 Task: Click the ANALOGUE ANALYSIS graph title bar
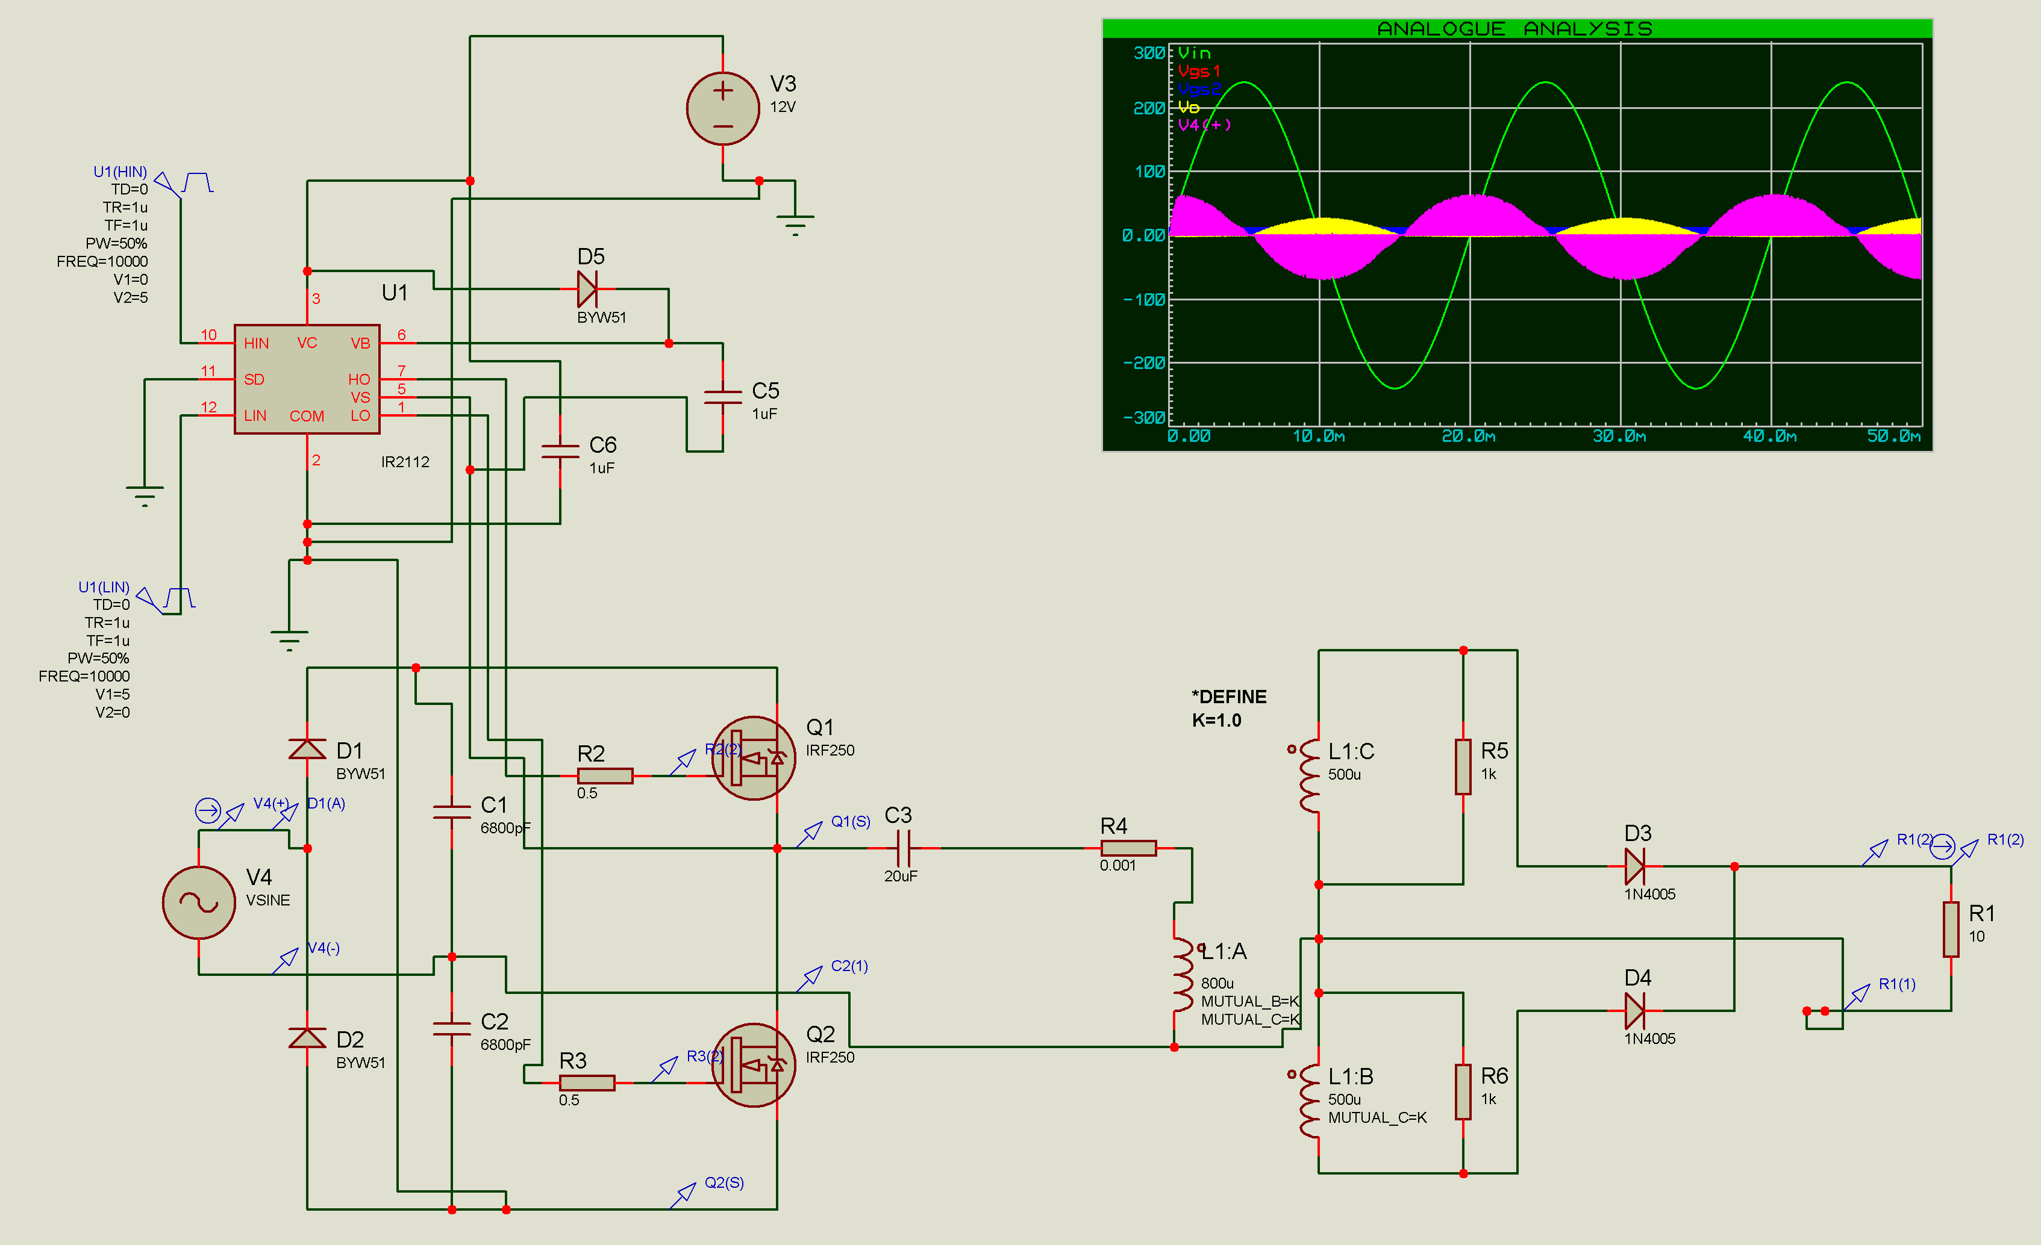point(1516,28)
